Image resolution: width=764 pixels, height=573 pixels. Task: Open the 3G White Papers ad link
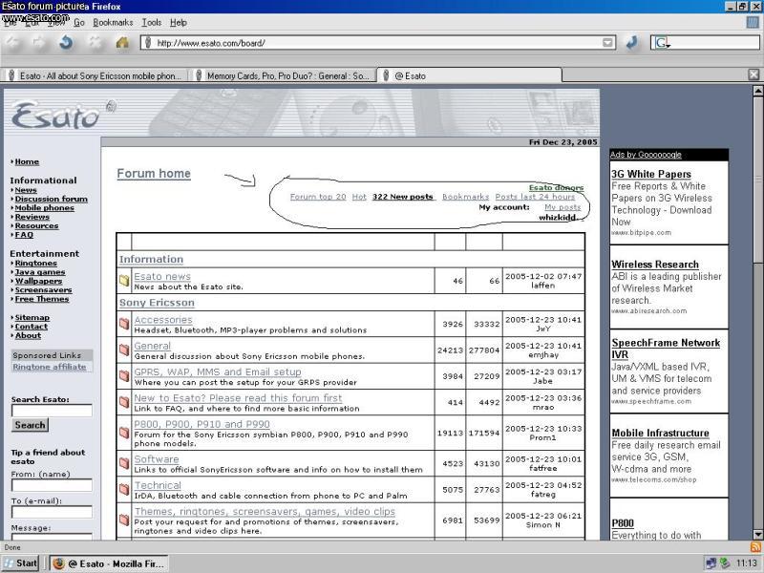[x=651, y=174]
